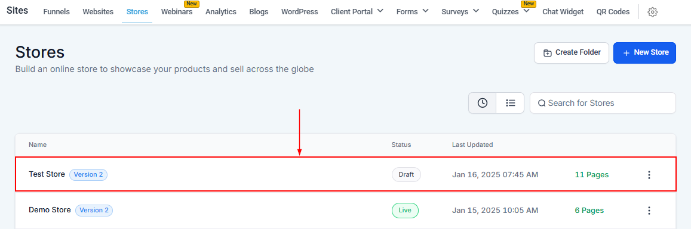Click the plus icon in New Store
Screen dimensions: 691x229
[x=626, y=53]
